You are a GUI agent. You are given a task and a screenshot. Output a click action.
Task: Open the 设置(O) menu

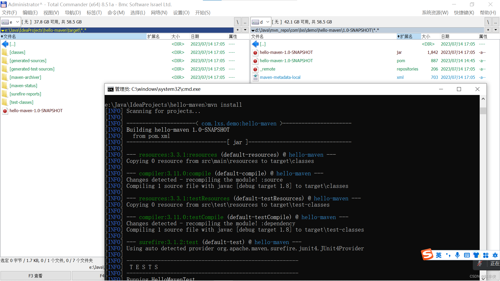[x=181, y=13]
